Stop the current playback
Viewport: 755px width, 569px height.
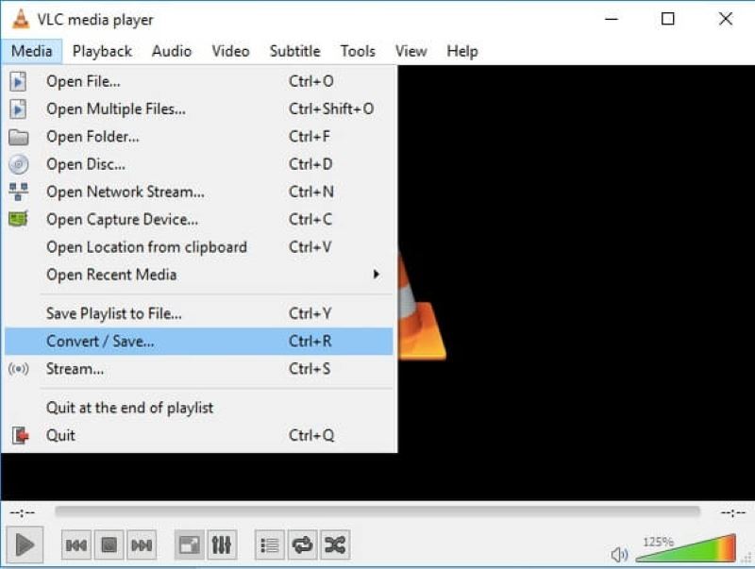(x=109, y=544)
